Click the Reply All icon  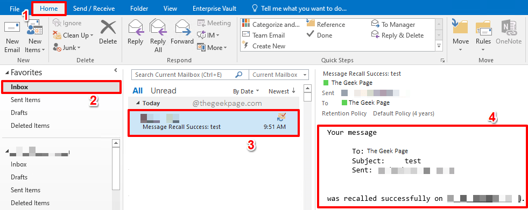point(158,27)
